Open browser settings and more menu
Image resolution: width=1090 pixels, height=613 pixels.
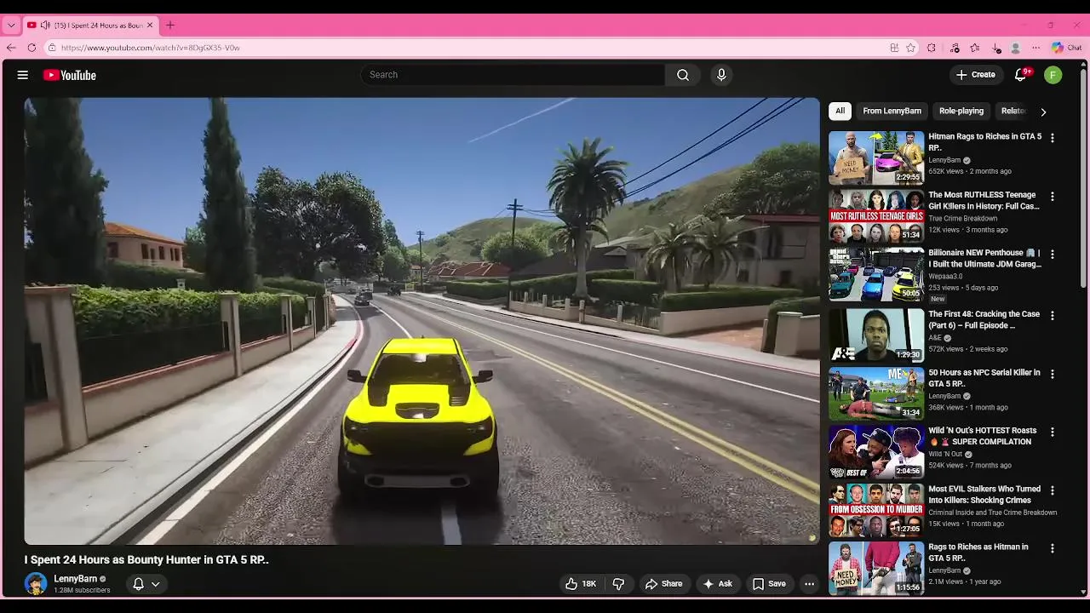pos(1035,48)
